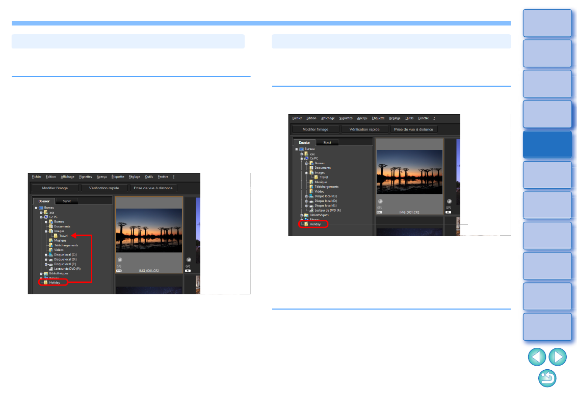Select Téléchargements in right screenshot tree
Image resolution: width=577 pixels, height=408 pixels.
pyautogui.click(x=324, y=187)
